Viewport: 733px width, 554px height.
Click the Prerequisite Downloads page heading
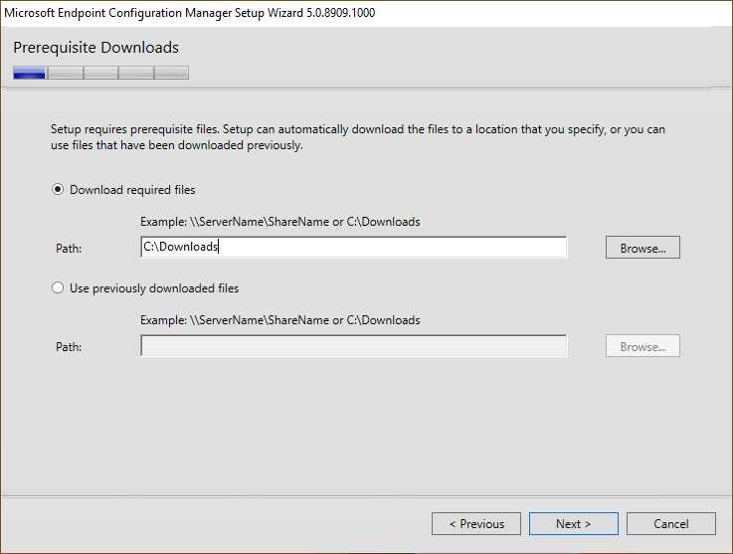tap(95, 48)
